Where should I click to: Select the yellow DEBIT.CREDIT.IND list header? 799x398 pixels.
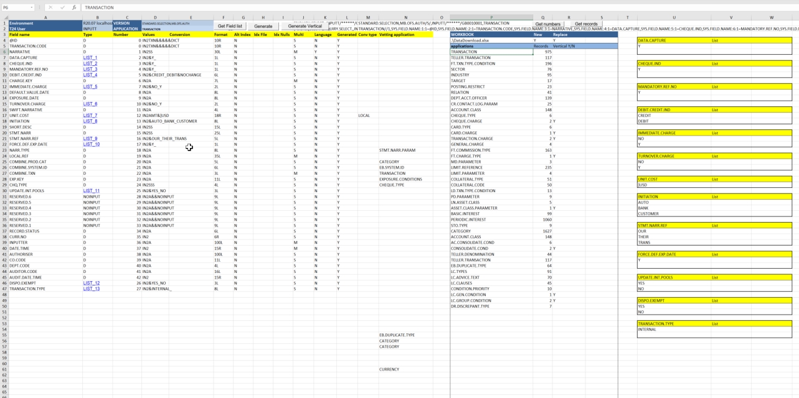pyautogui.click(x=674, y=110)
